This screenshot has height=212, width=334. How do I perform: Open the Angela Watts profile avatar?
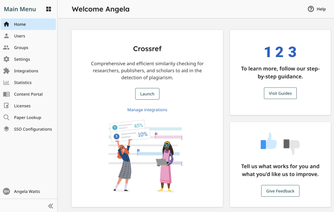6,192
